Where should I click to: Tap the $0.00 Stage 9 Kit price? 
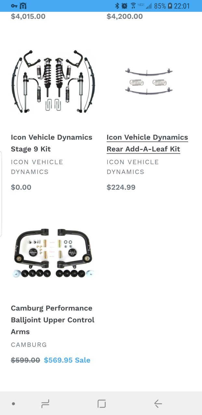[21, 187]
